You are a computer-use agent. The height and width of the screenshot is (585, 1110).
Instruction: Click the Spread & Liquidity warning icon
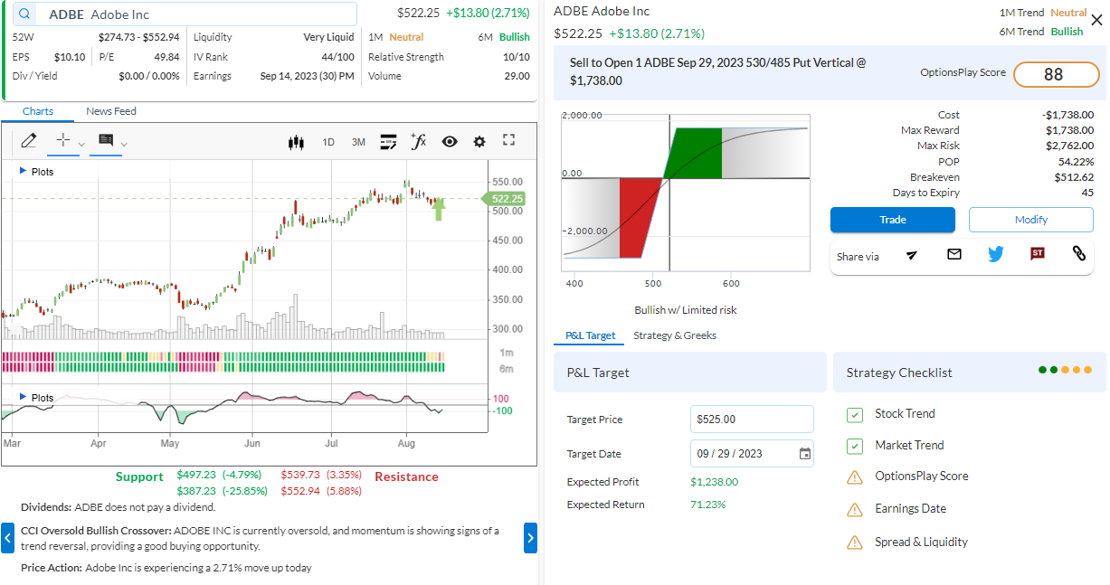coord(855,543)
